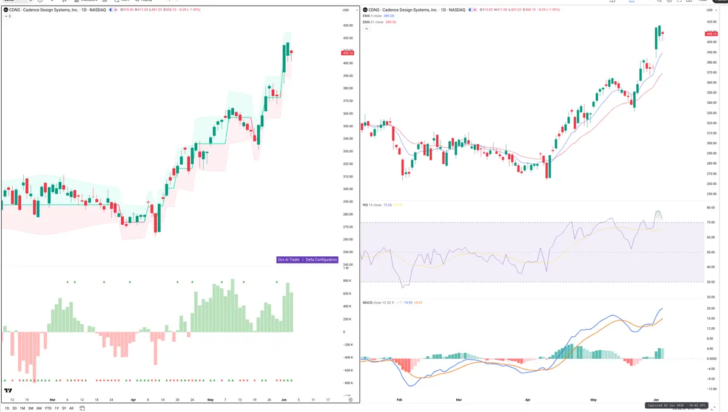The image size is (728, 412).
Task: Click Apr on right chart time axis
Action: click(527, 400)
